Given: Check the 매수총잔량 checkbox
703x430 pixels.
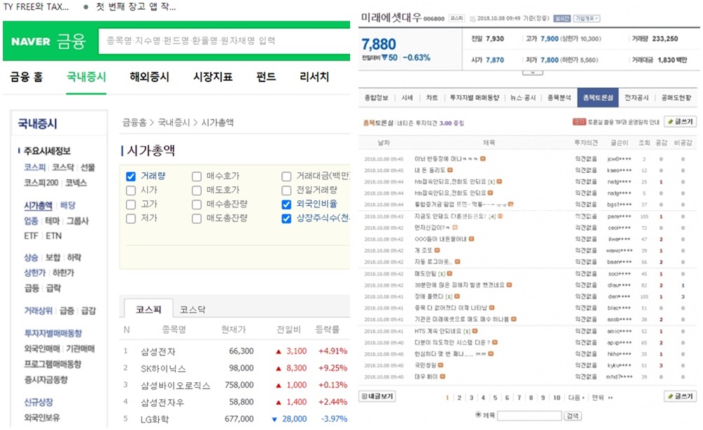Looking at the screenshot, I should point(196,204).
